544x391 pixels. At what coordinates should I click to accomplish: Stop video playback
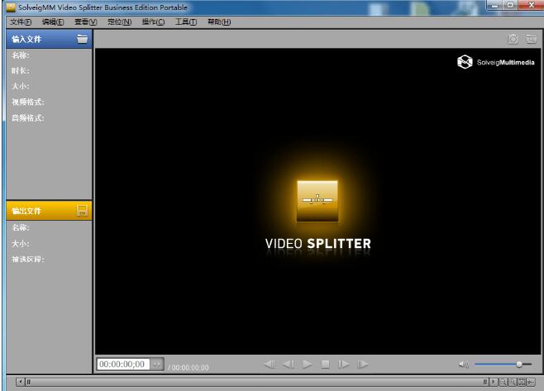click(326, 364)
